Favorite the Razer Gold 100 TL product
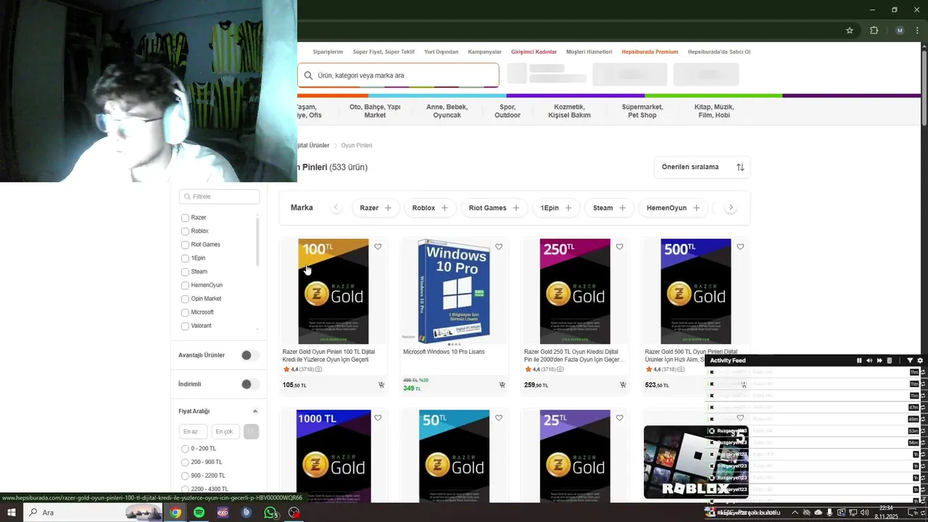 pos(378,246)
